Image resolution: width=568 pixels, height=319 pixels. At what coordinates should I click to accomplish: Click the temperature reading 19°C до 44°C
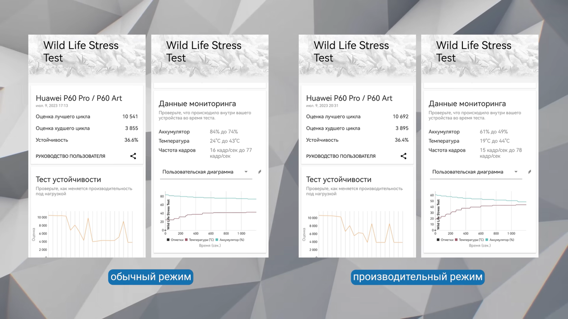(495, 141)
